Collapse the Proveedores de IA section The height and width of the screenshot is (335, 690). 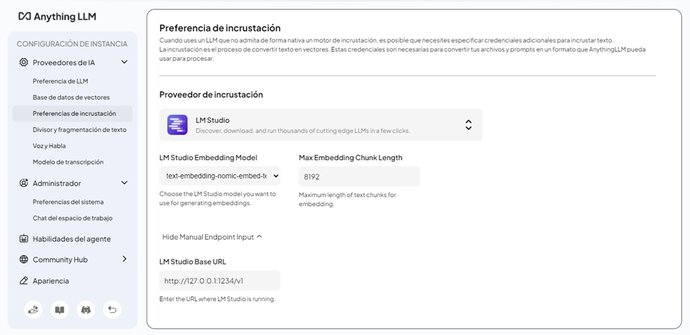point(125,62)
